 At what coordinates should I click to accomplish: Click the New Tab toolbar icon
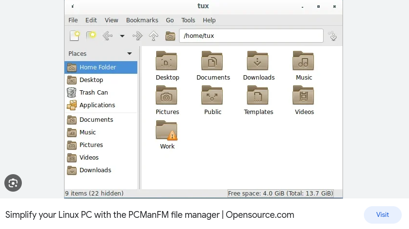click(x=91, y=36)
